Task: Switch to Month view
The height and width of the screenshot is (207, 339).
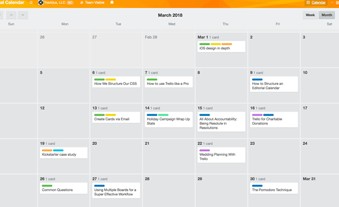Action: click(x=326, y=15)
